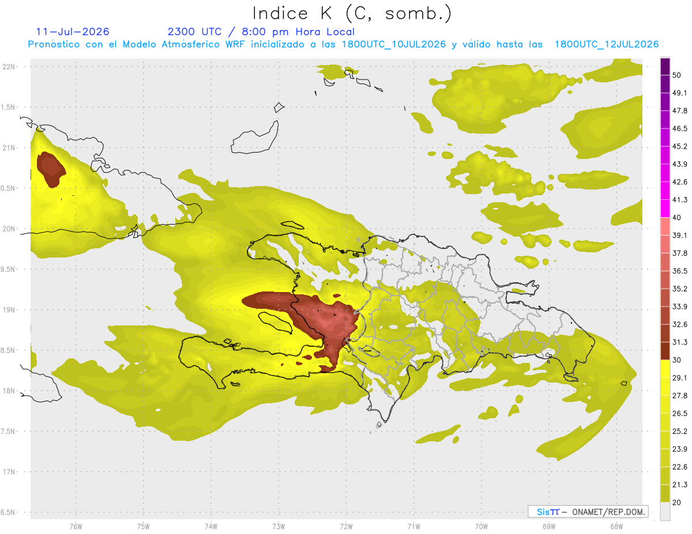The height and width of the screenshot is (534, 692).
Task: Select the "20N" latitude label
Action: tap(9, 229)
